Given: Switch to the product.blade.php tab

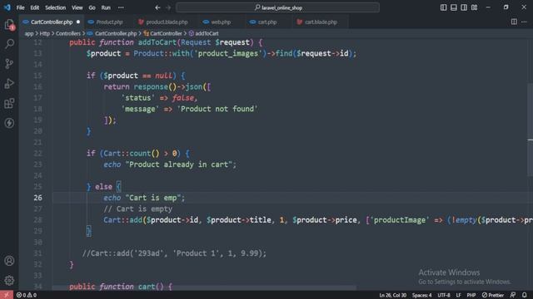Looking at the screenshot, I should click(167, 22).
